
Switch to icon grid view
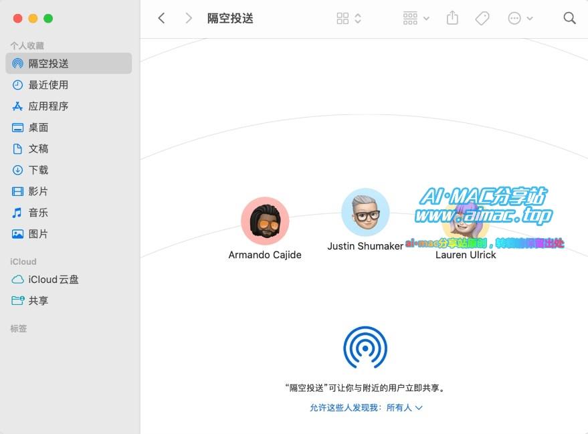[342, 18]
